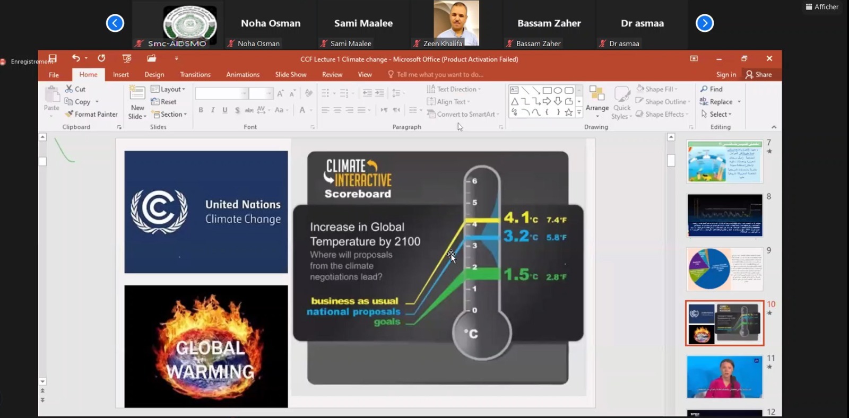This screenshot has width=849, height=418.
Task: Open the Select dropdown in Editing
Action: click(716, 114)
